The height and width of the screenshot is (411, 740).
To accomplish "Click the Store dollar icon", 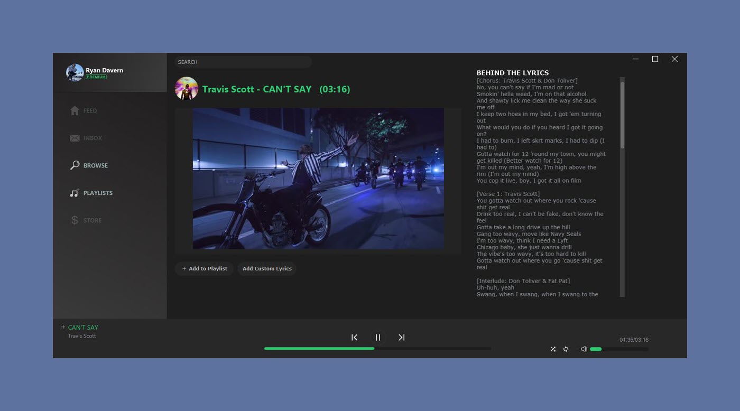I will 75,220.
